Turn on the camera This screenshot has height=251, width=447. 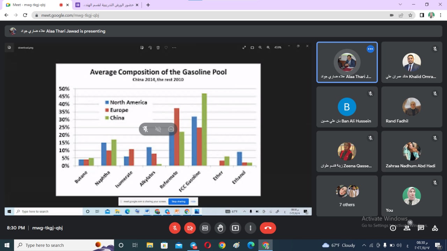click(190, 228)
